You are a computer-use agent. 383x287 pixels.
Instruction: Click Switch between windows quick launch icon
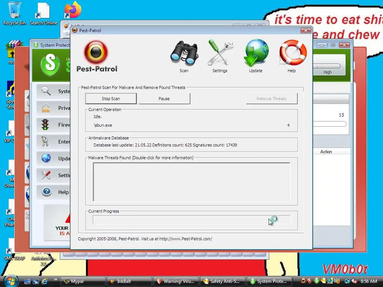[36, 281]
